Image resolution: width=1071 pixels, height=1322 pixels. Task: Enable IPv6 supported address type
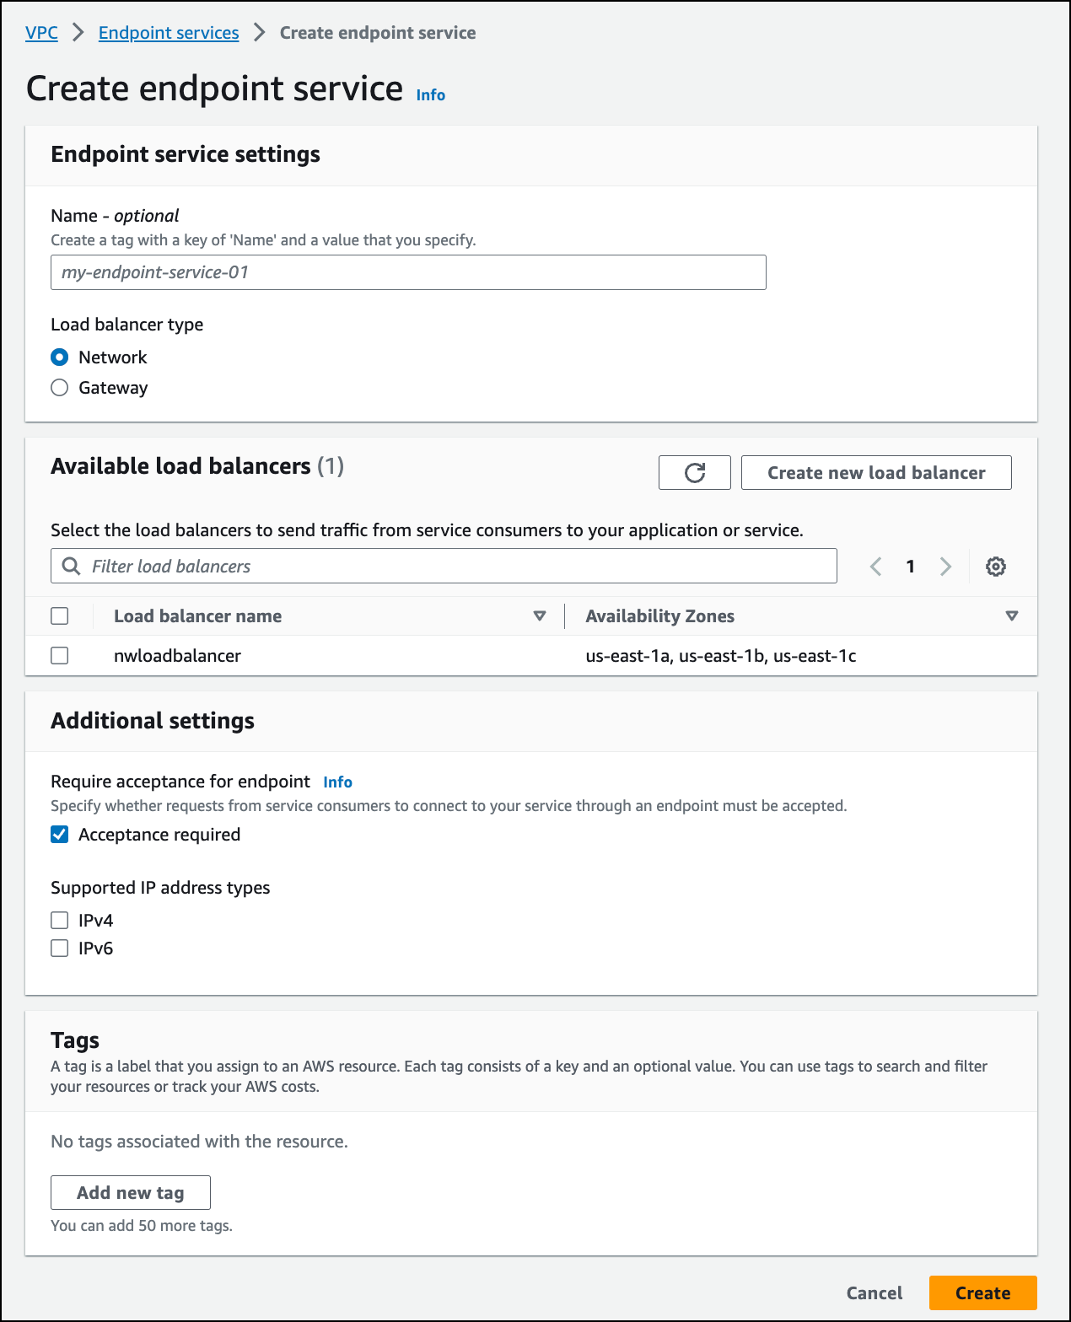59,948
